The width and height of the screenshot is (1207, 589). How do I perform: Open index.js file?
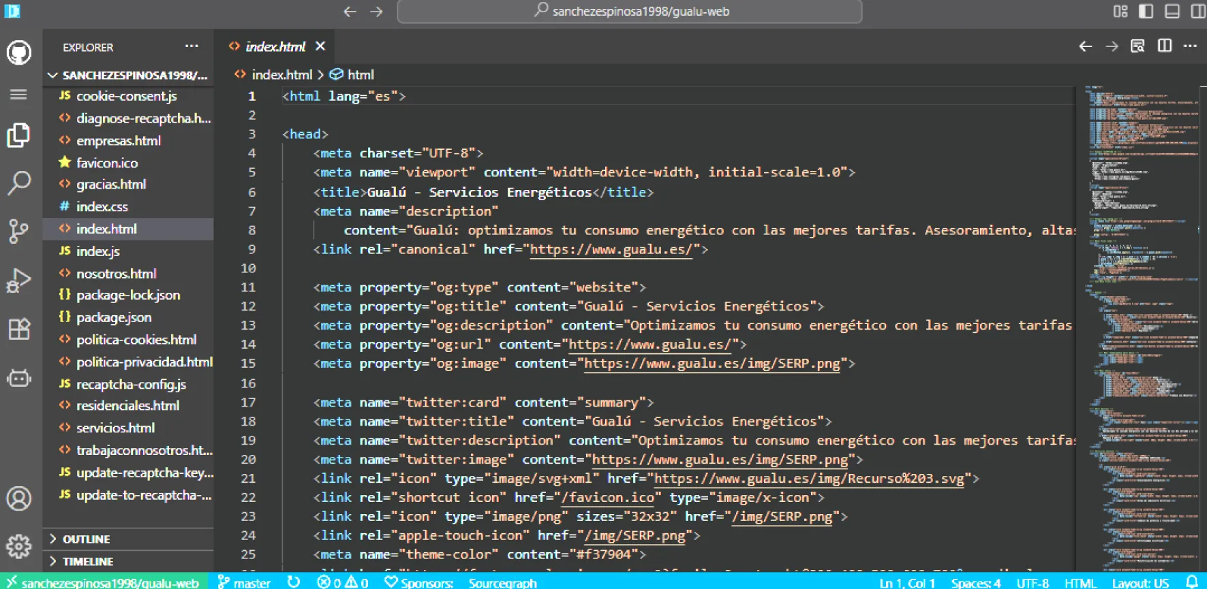[x=128, y=251]
